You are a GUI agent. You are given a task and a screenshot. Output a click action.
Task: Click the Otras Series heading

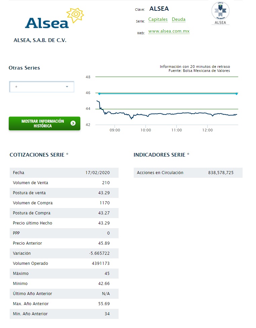click(24, 68)
